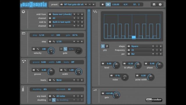Open the frequency 23 dropdown
The width and height of the screenshot is (186, 105).
coord(143,50)
